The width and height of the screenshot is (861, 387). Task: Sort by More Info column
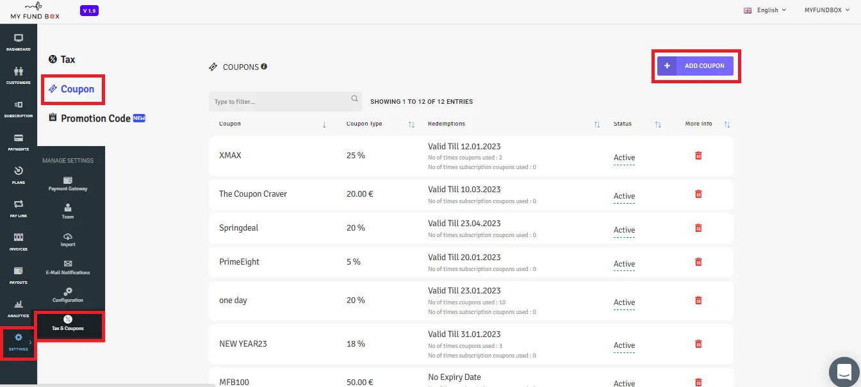[x=727, y=124]
